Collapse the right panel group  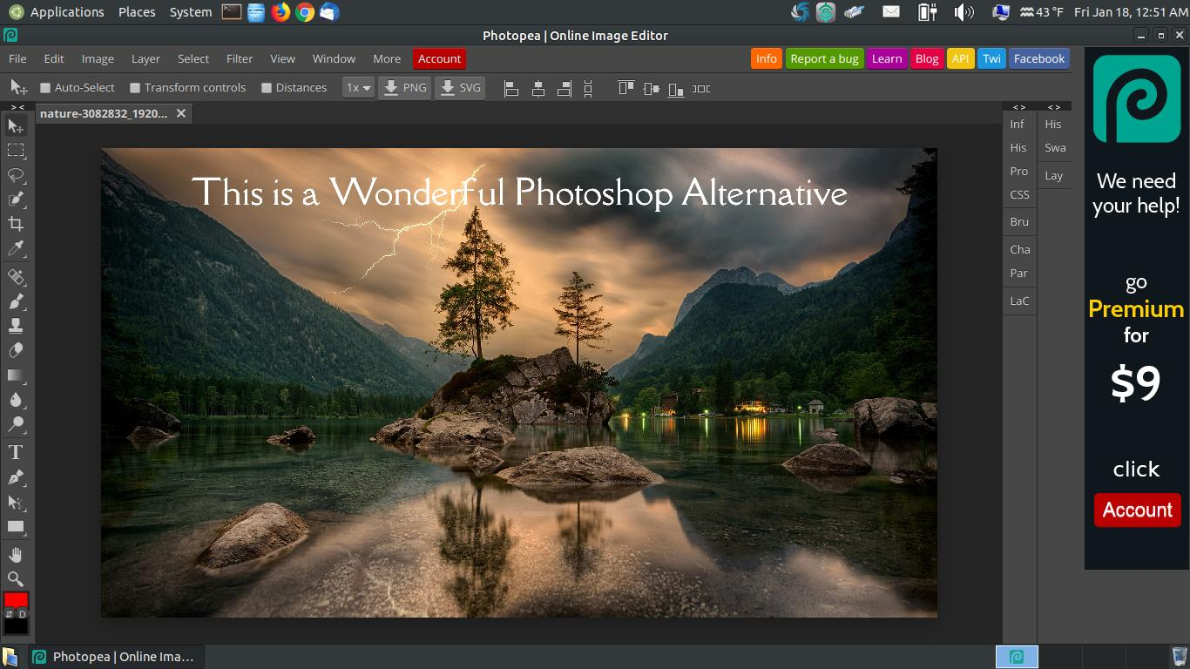(x=1053, y=106)
